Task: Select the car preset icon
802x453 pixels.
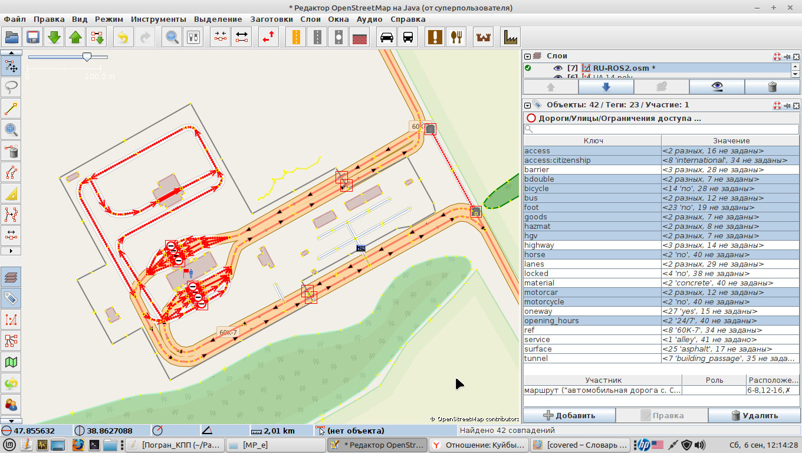Action: (387, 37)
